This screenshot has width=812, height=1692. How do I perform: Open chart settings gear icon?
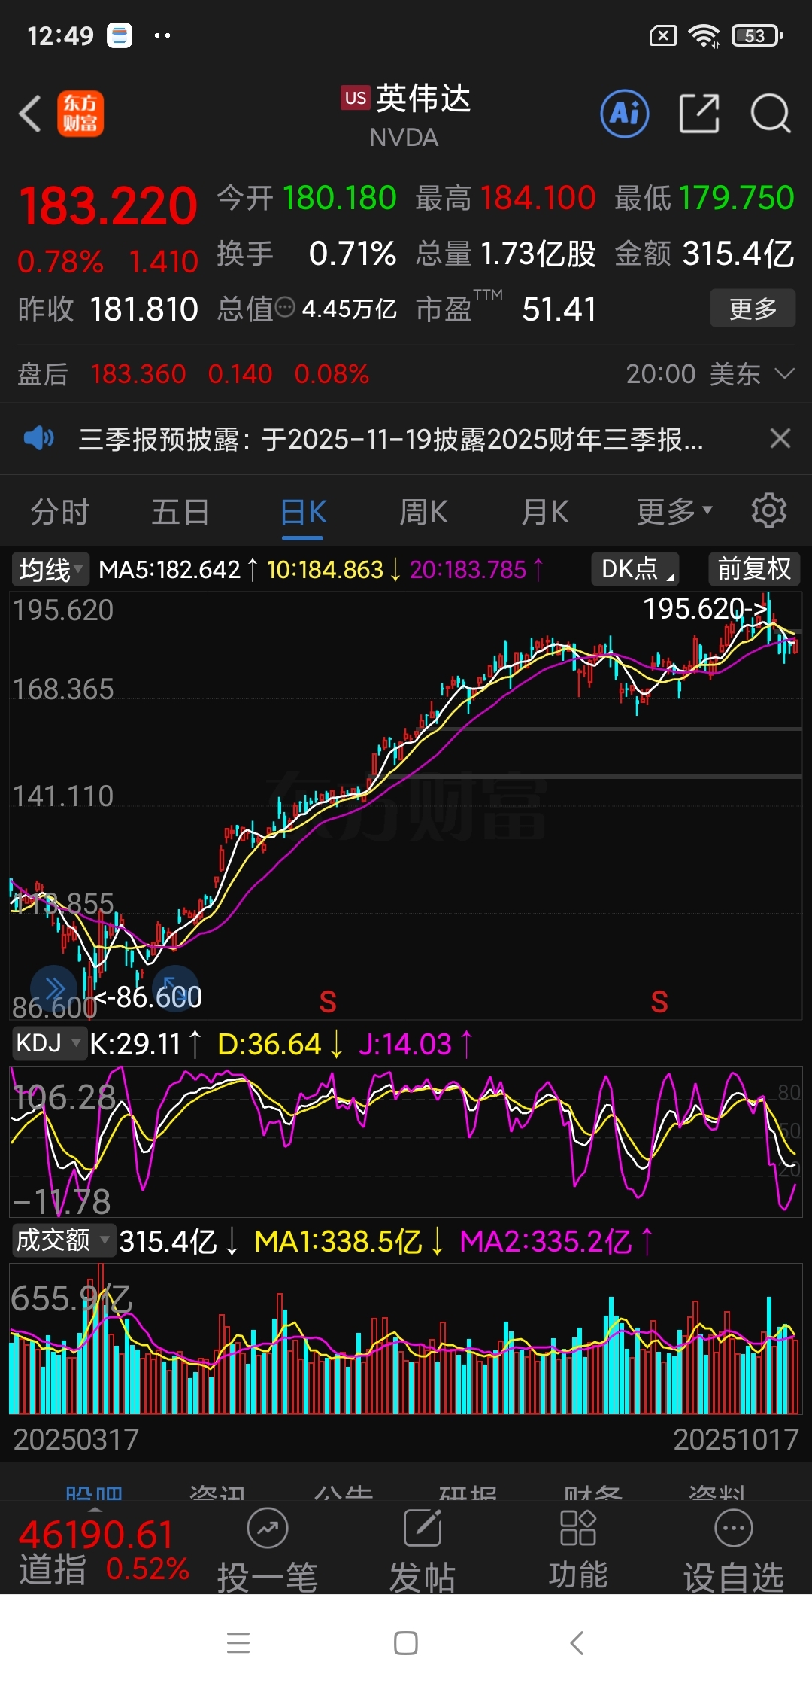(768, 512)
